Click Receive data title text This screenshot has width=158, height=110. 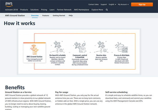(101, 55)
